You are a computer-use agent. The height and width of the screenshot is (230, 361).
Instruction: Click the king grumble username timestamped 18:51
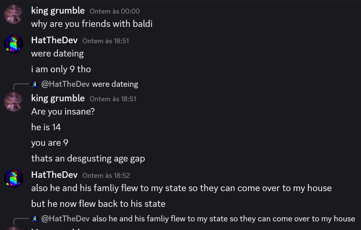click(x=58, y=98)
